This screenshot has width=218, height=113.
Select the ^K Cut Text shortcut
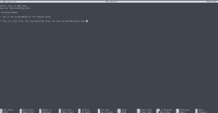(x=65, y=110)
